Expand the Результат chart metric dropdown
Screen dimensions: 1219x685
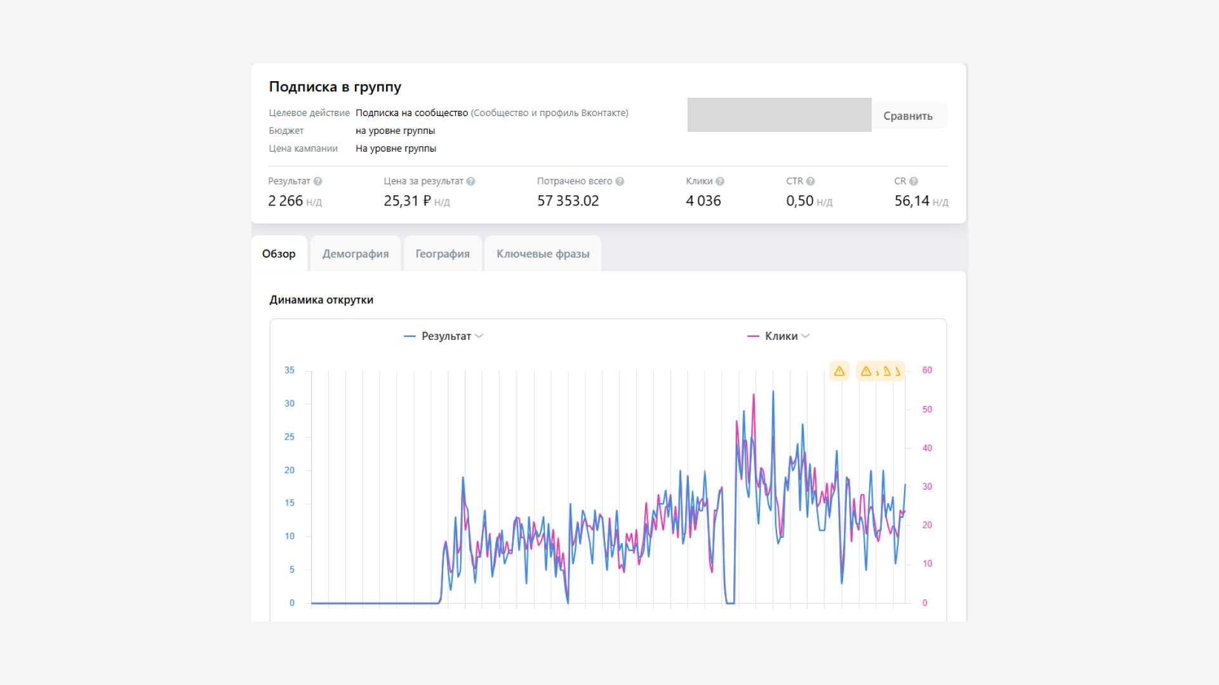479,336
